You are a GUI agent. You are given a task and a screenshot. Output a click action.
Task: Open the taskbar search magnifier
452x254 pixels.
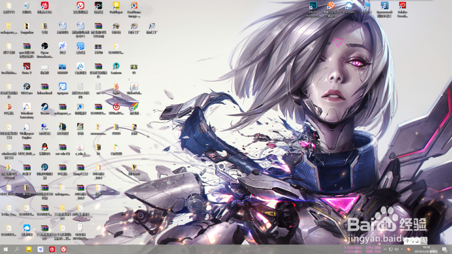pos(17,249)
